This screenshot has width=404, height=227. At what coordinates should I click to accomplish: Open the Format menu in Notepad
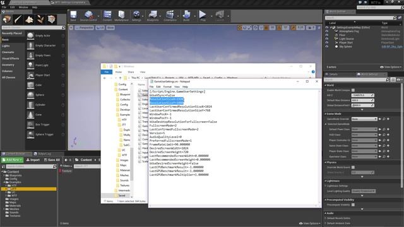pyautogui.click(x=167, y=87)
